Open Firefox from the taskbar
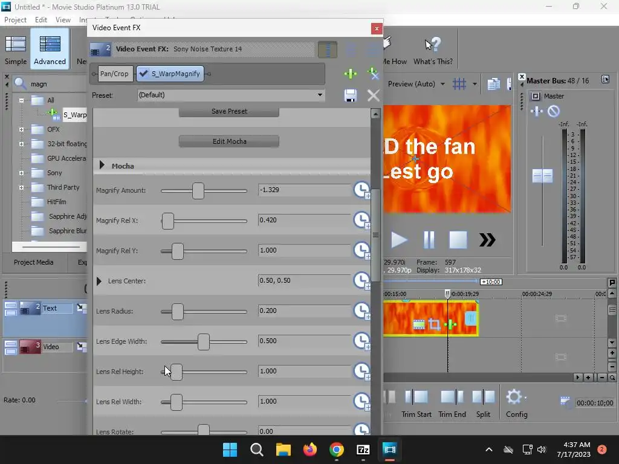The height and width of the screenshot is (464, 619). [x=310, y=449]
